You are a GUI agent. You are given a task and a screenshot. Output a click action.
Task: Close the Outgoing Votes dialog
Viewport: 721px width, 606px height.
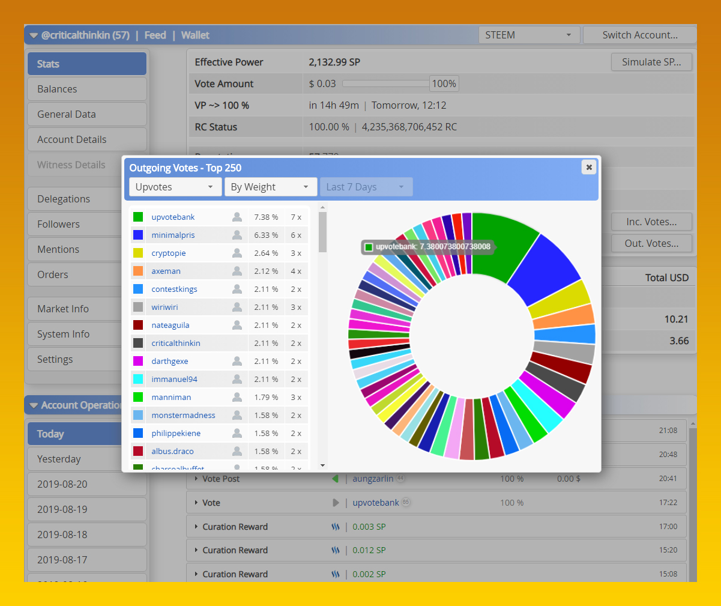589,168
